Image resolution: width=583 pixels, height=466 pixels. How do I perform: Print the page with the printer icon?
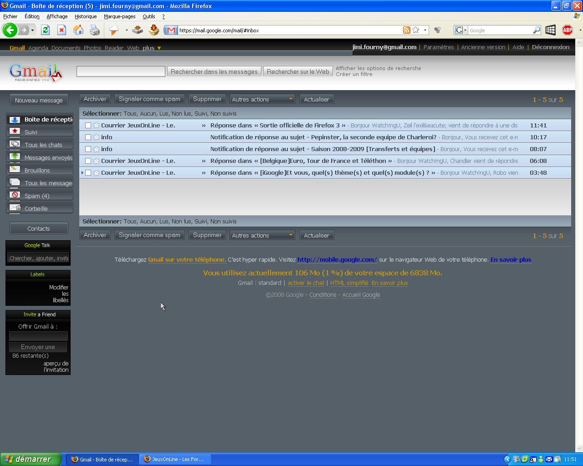pyautogui.click(x=95, y=30)
